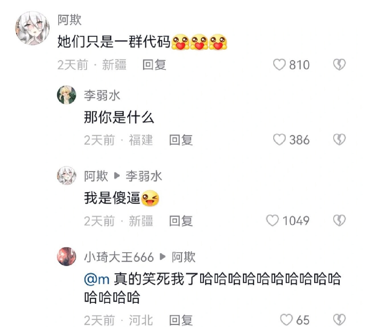Open 阿欺's username on the top comment
The width and height of the screenshot is (365, 327).
(69, 20)
